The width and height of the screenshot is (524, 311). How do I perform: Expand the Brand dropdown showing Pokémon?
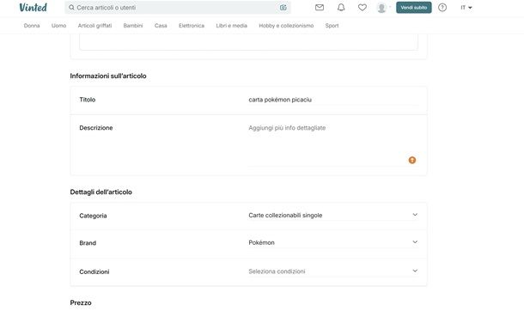pyautogui.click(x=333, y=243)
